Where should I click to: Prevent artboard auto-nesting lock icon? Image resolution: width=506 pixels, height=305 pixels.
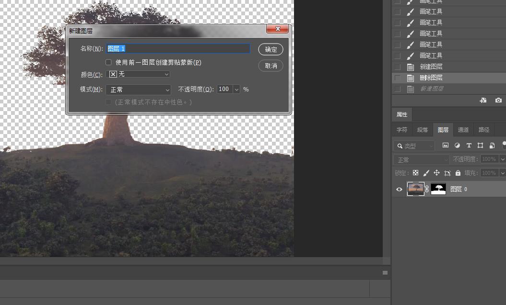click(x=447, y=173)
